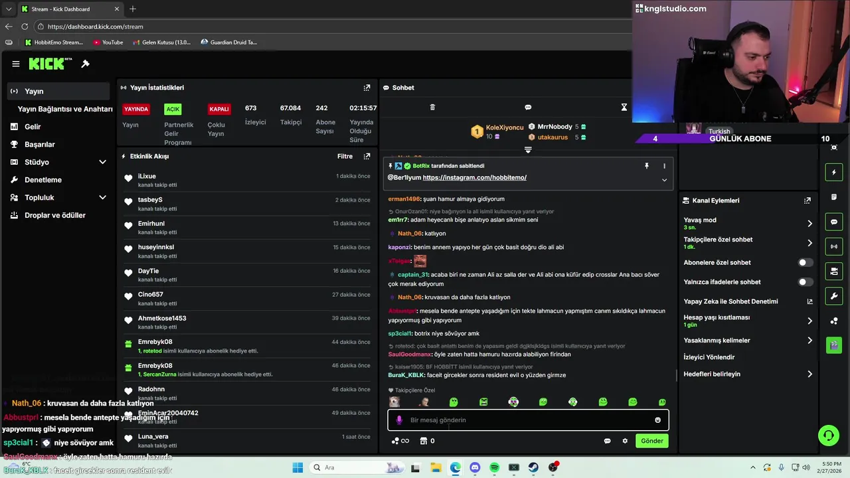
Task: Open Spotify from the taskbar
Action: point(494,467)
